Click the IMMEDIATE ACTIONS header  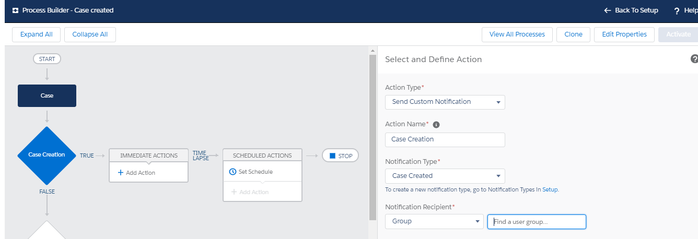[149, 156]
